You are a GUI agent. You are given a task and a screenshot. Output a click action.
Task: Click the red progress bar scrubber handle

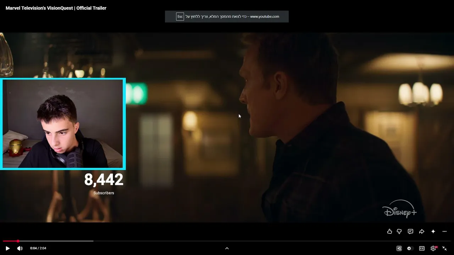(18, 241)
